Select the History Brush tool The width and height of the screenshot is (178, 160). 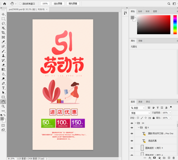(x=3, y=60)
